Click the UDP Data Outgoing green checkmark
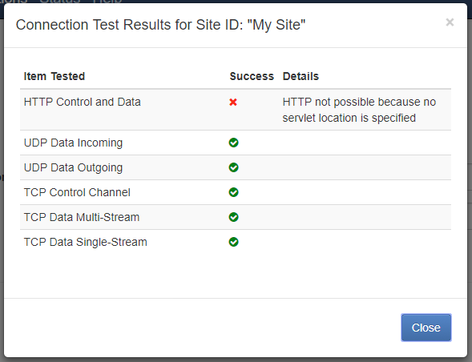 click(233, 167)
